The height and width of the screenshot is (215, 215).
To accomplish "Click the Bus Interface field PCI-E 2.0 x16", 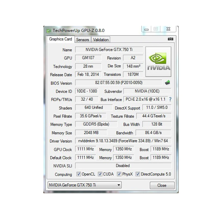I will (146, 99).
